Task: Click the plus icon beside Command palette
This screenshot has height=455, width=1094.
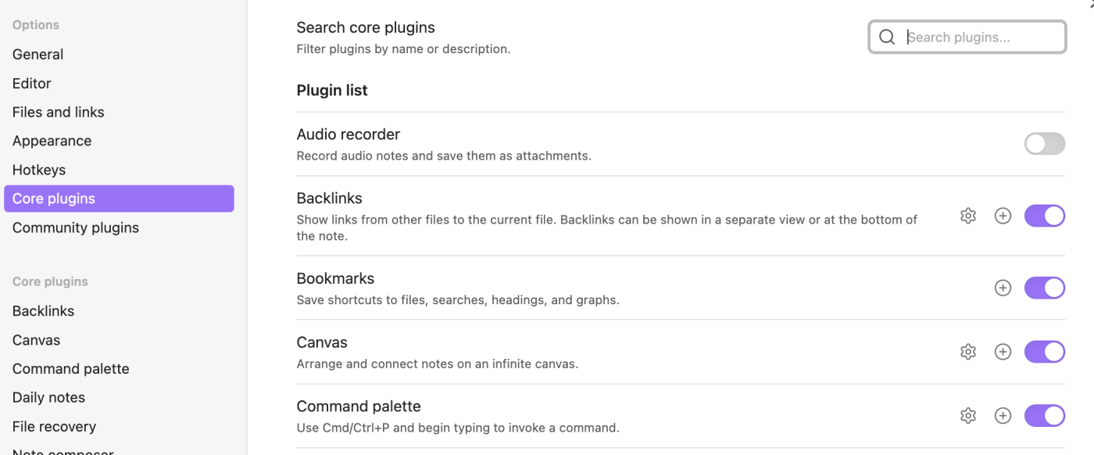Action: 1003,415
